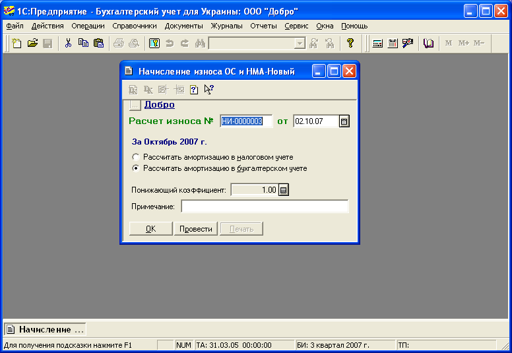Click the Понижающий коэффициент value field
Viewport: 512px width, 353px height.
(255, 190)
